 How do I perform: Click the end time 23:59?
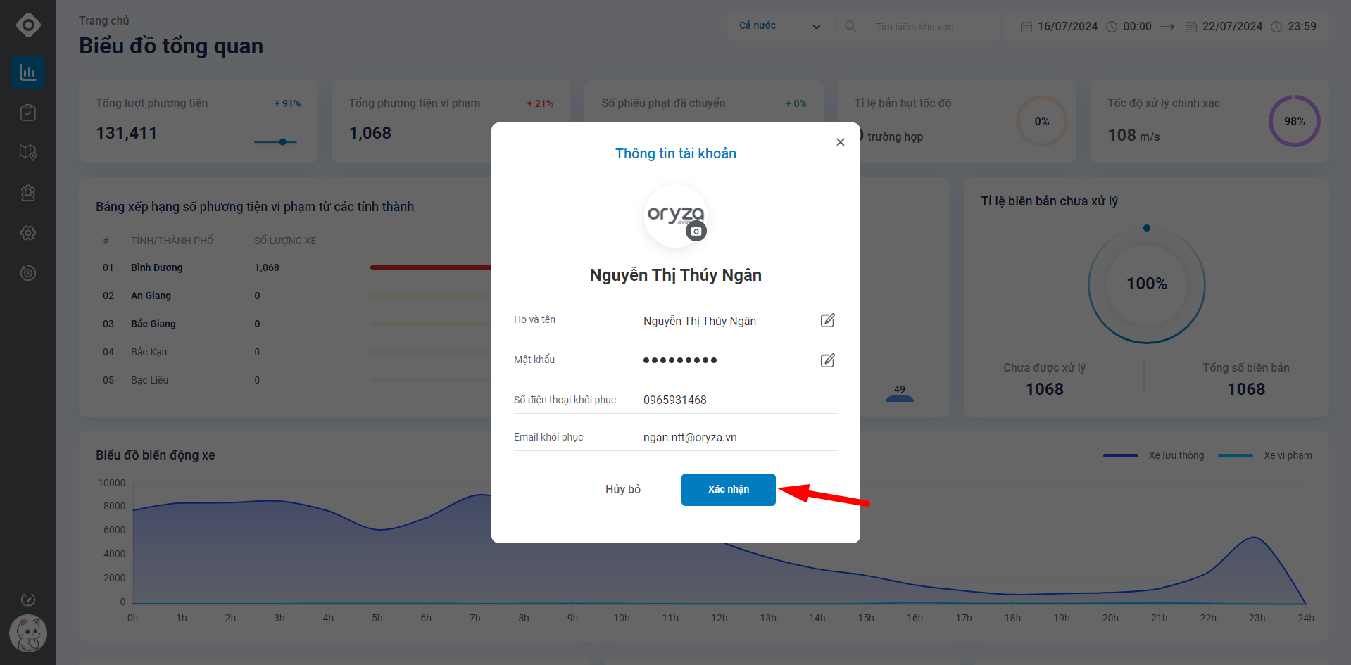tap(1302, 26)
